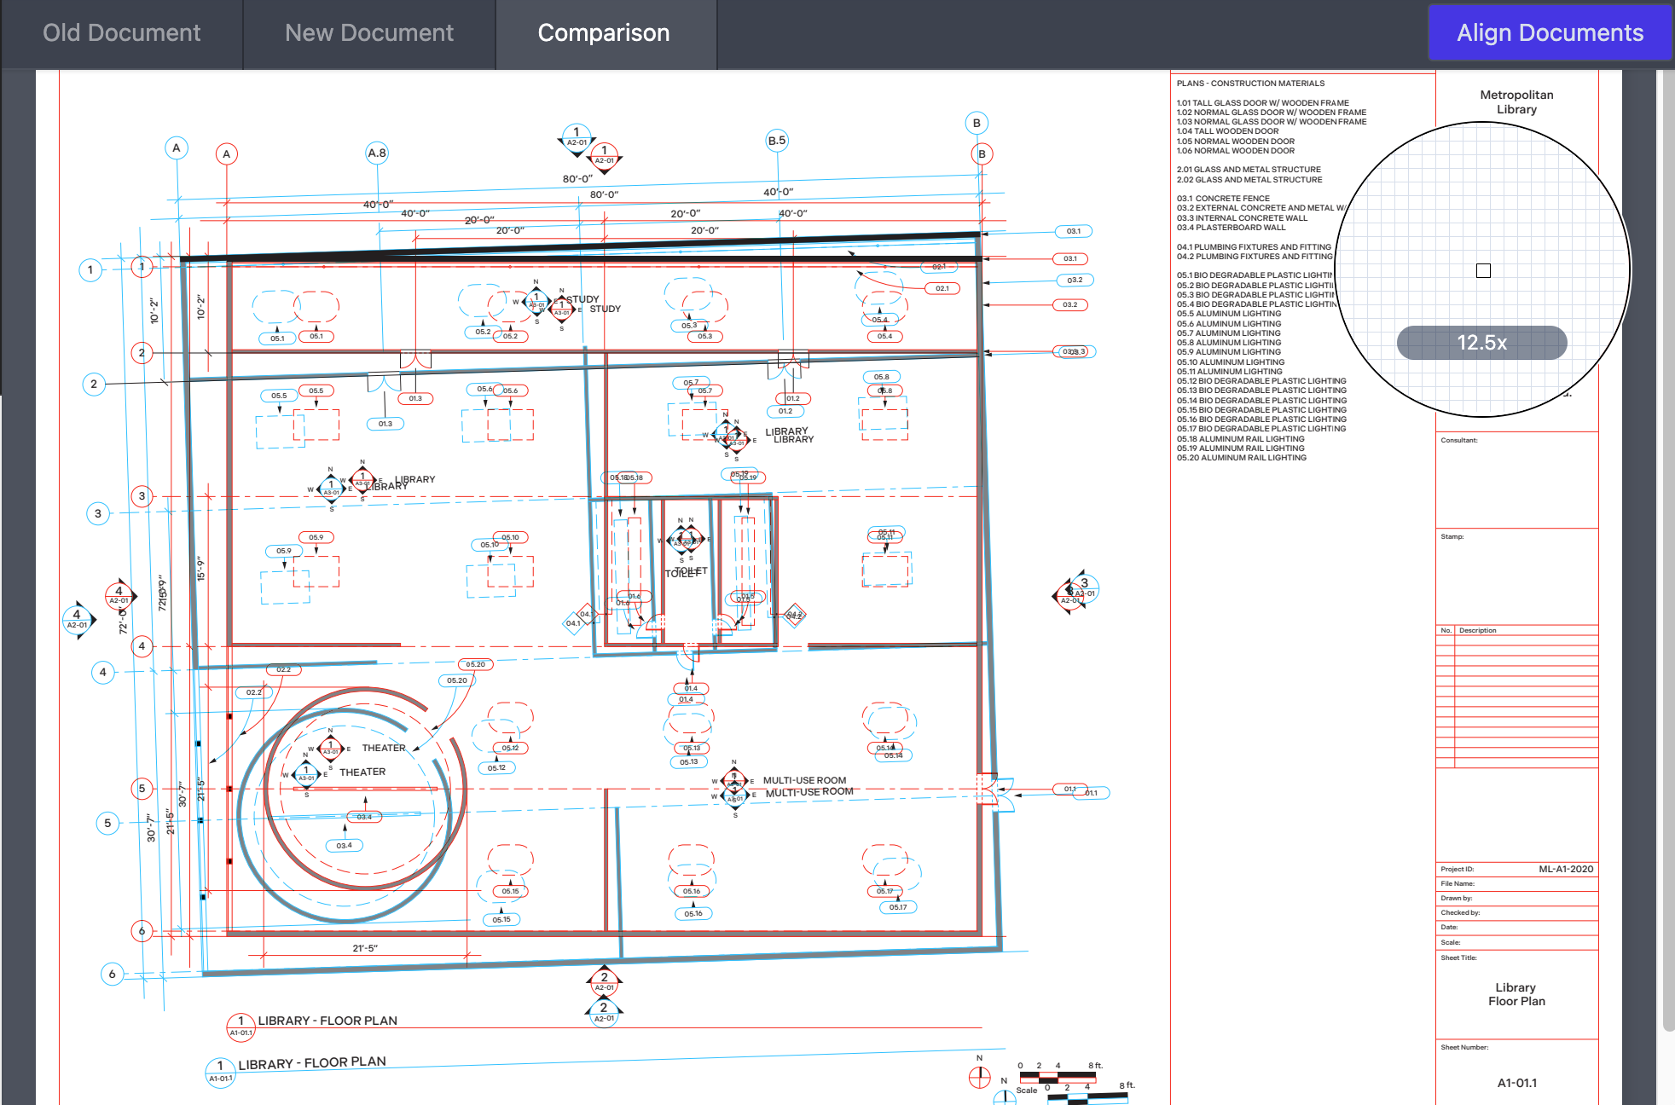Click the red A grid bubble

[x=226, y=154]
